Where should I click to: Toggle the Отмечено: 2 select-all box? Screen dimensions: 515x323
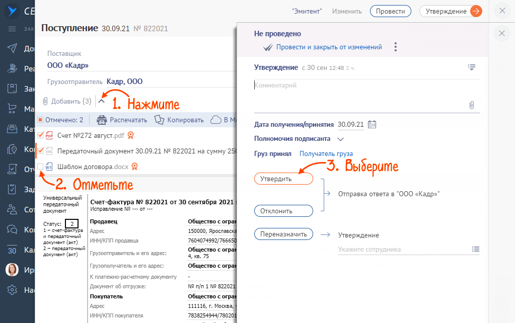[x=41, y=120]
